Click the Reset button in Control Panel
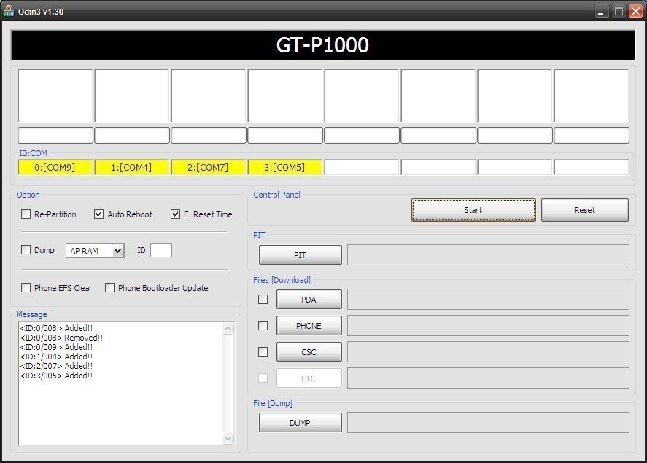 (585, 210)
